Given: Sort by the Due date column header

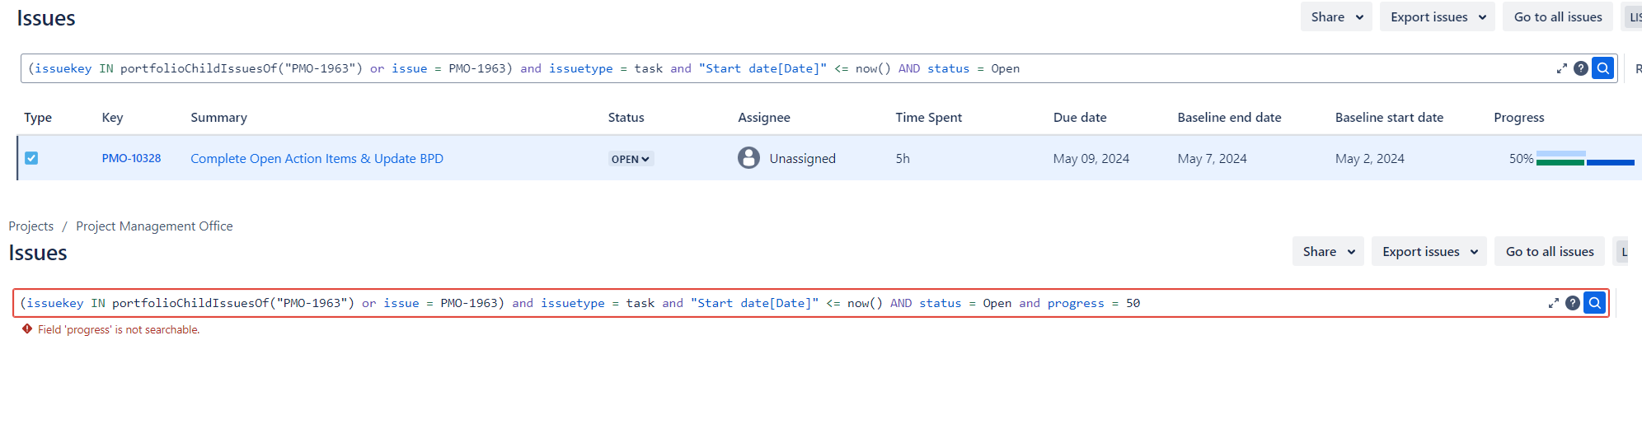Looking at the screenshot, I should pos(1080,117).
